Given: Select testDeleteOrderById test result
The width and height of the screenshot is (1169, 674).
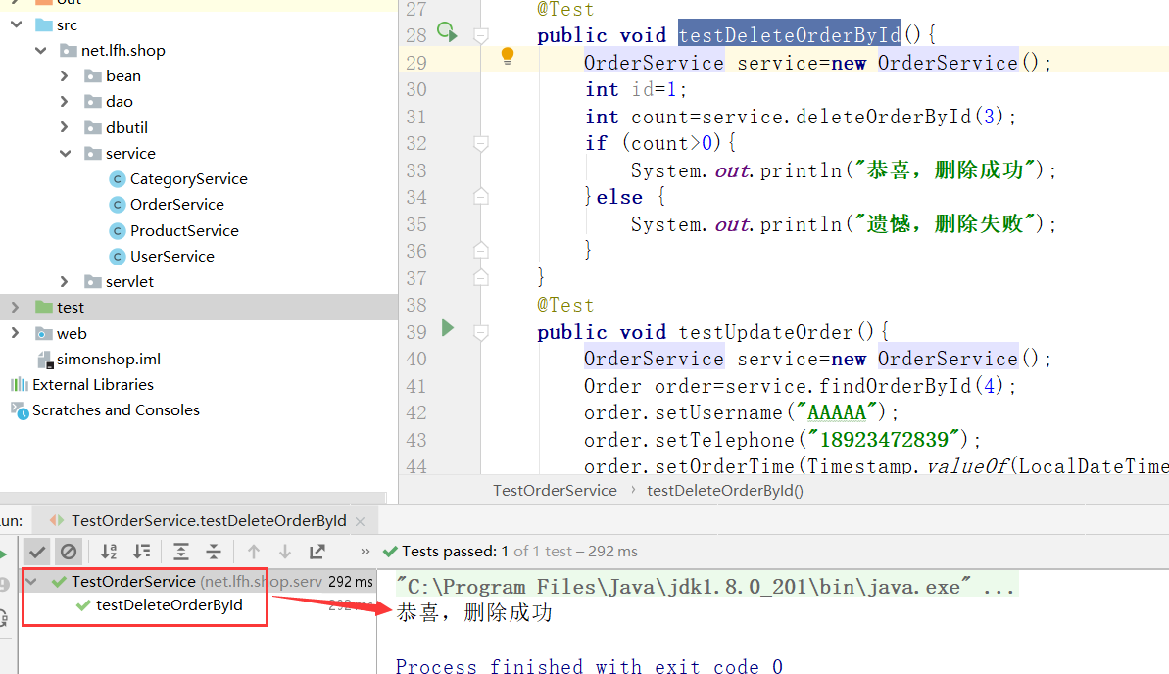Looking at the screenshot, I should [x=170, y=605].
